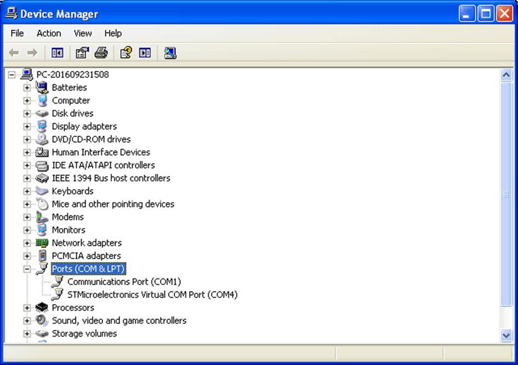Select the Ports (COM & LPT) label

(89, 269)
